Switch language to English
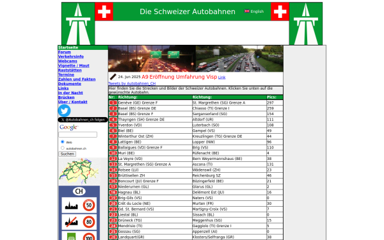384x240 pixels. tap(257, 12)
